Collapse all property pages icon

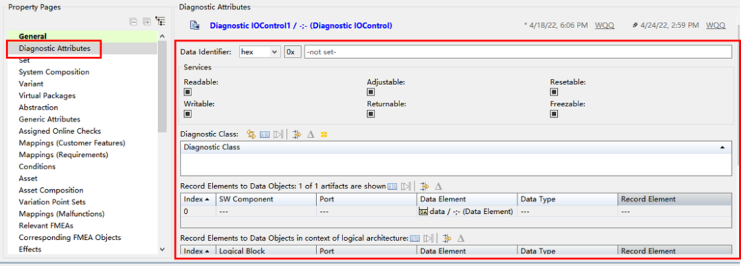134,22
